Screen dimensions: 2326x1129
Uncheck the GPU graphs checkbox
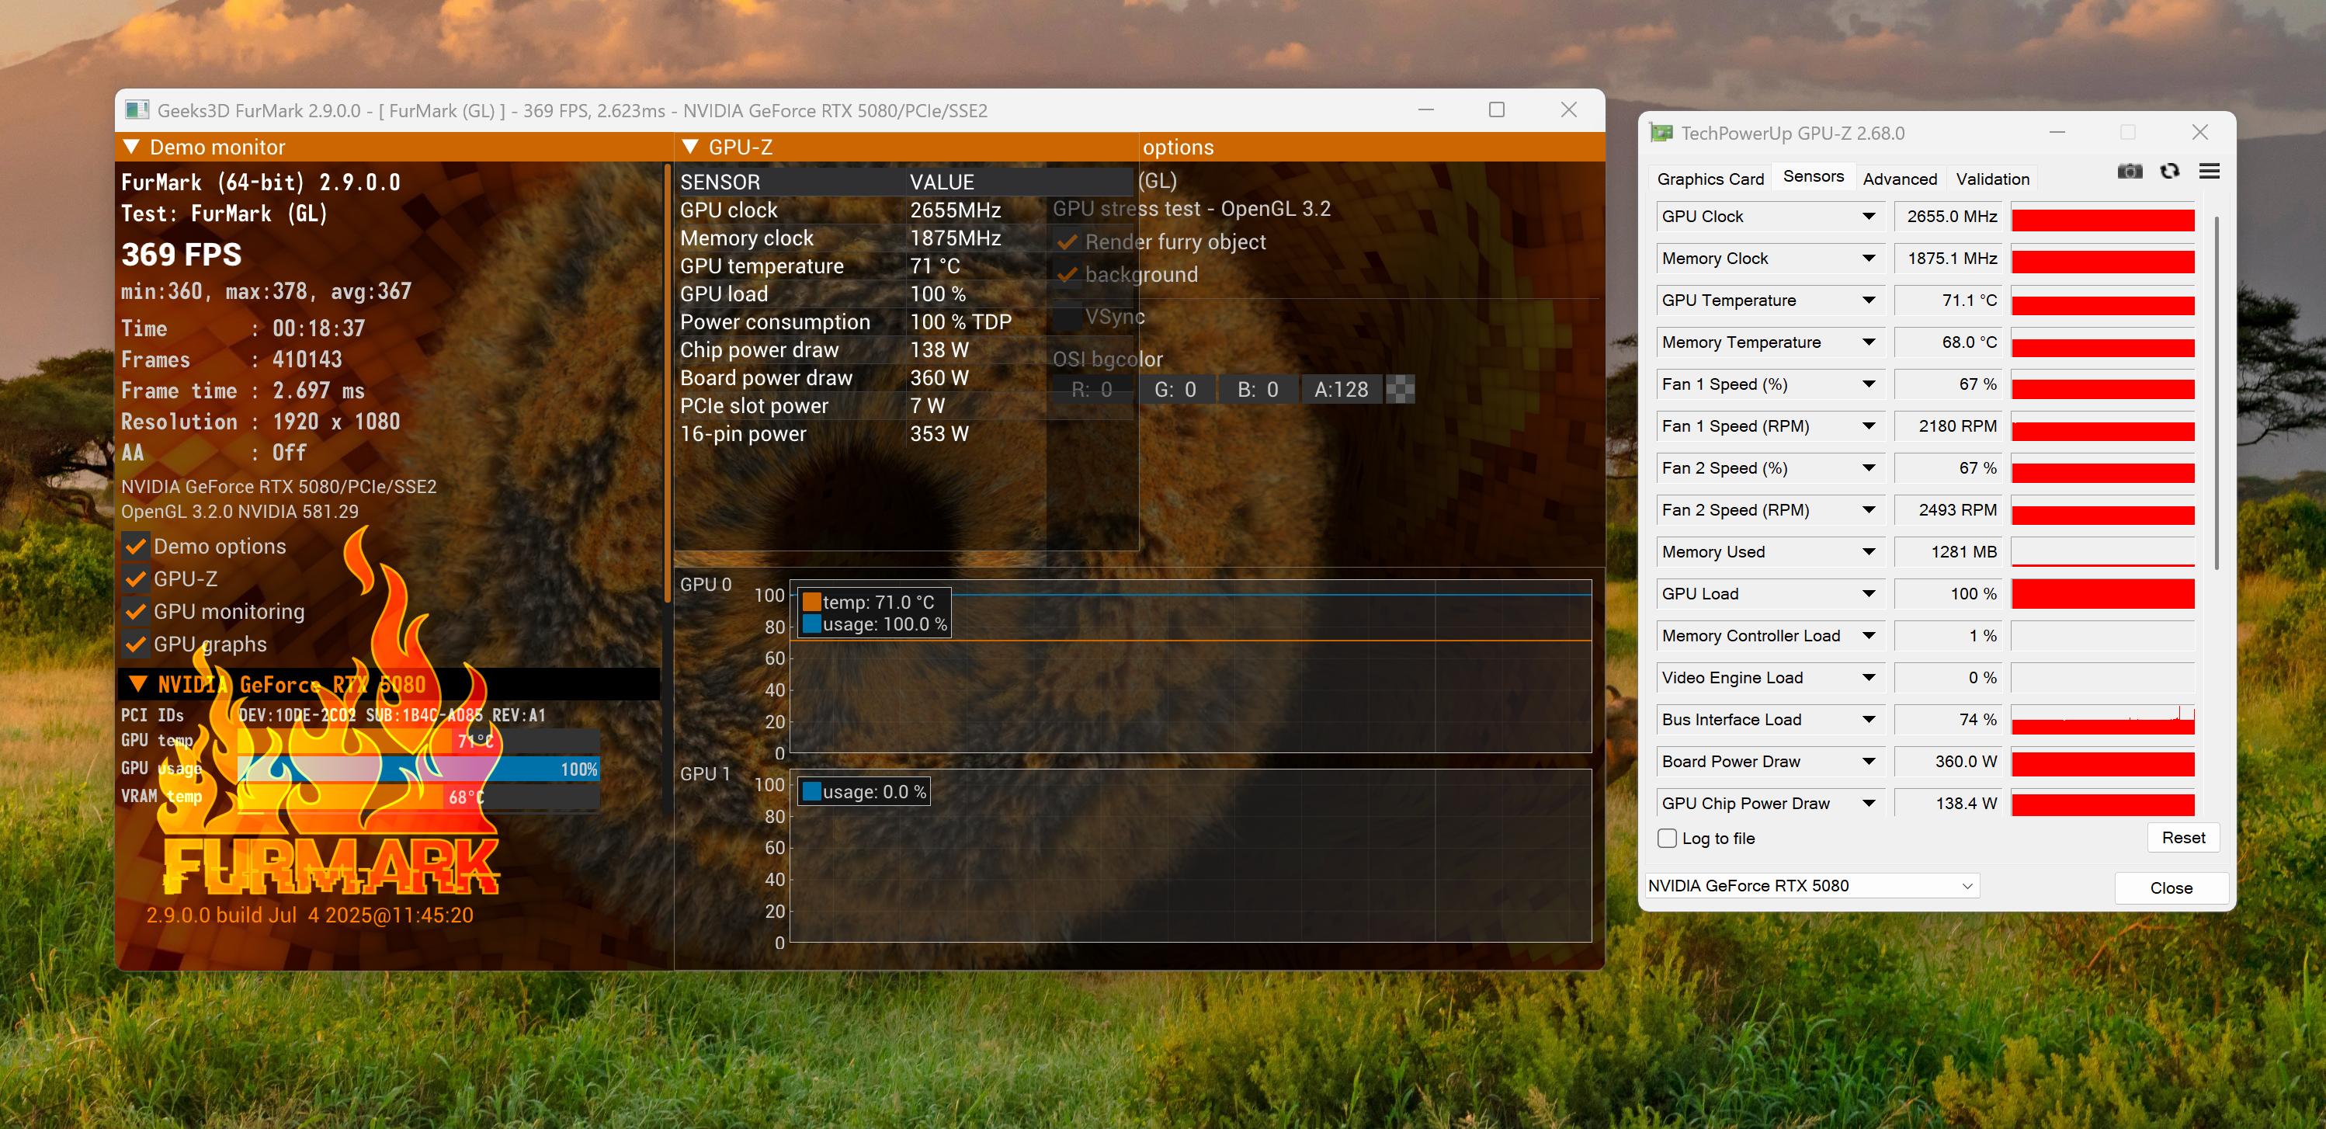tap(135, 644)
